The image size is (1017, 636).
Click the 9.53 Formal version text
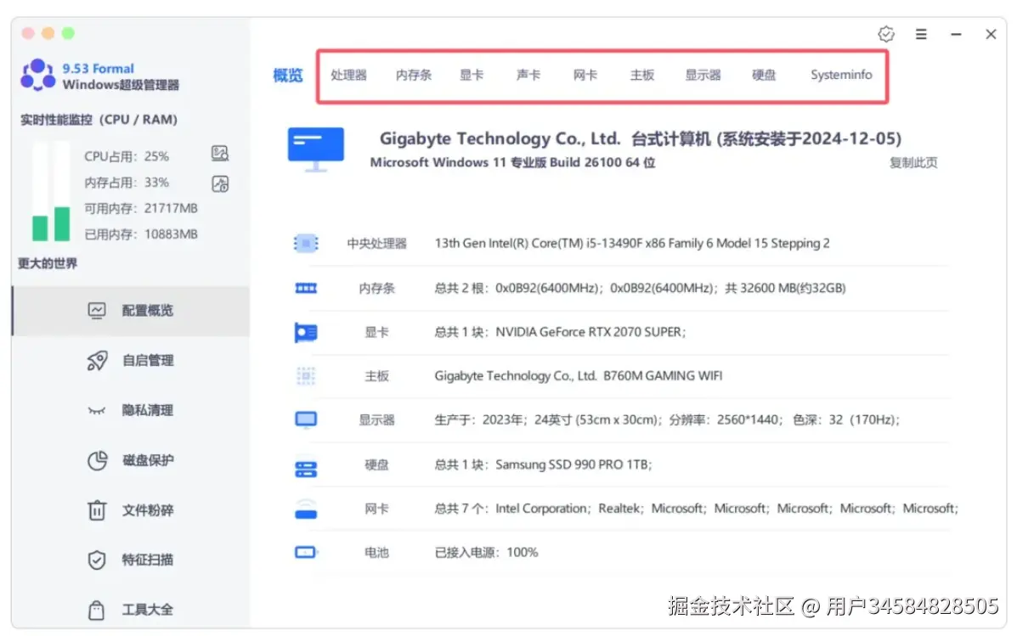pos(98,69)
